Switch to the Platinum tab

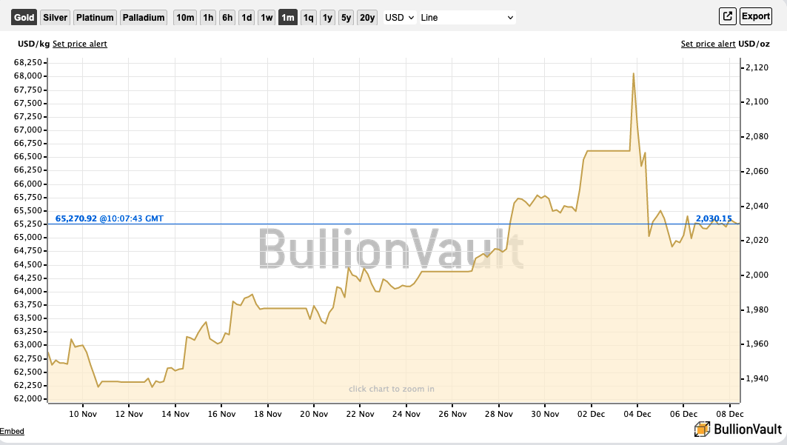(95, 18)
